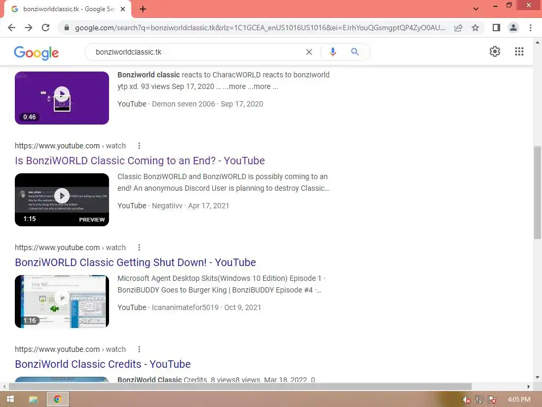Image resolution: width=542 pixels, height=407 pixels.
Task: Reload the current page
Action: point(46,28)
